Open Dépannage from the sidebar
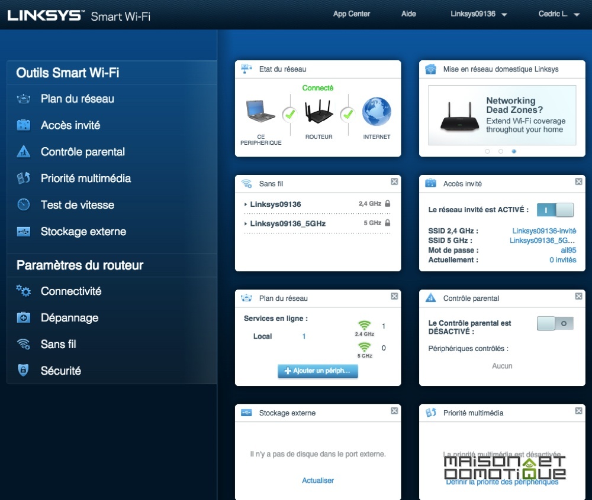 [69, 318]
